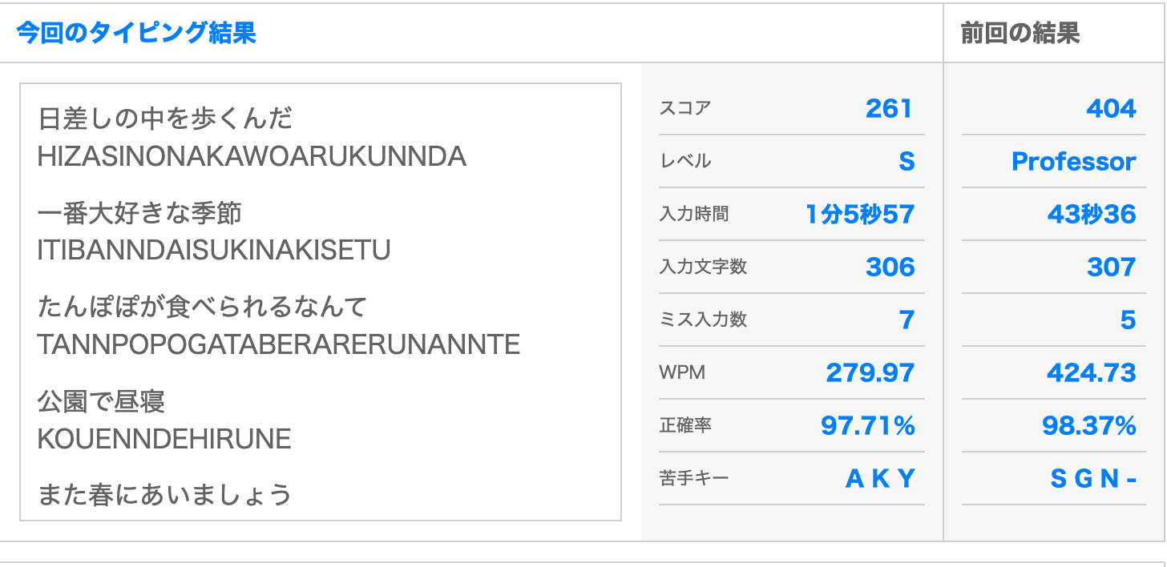
Task: Click the previous WPM value 424.73
Action: pos(1092,372)
